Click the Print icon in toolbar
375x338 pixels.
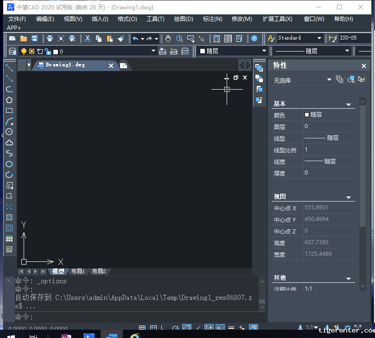point(50,39)
